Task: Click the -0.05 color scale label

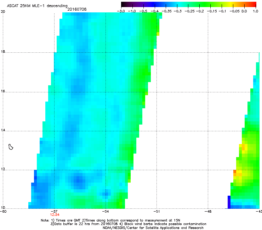Action: (x=234, y=11)
